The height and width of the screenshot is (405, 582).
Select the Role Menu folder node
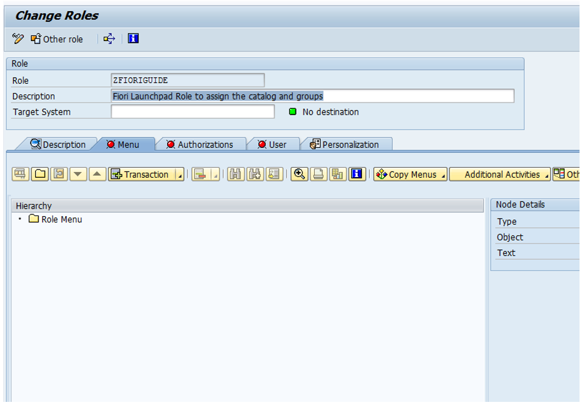tap(61, 219)
